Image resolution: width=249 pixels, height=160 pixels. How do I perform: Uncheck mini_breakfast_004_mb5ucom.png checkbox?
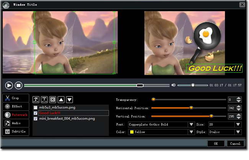pos(35,118)
